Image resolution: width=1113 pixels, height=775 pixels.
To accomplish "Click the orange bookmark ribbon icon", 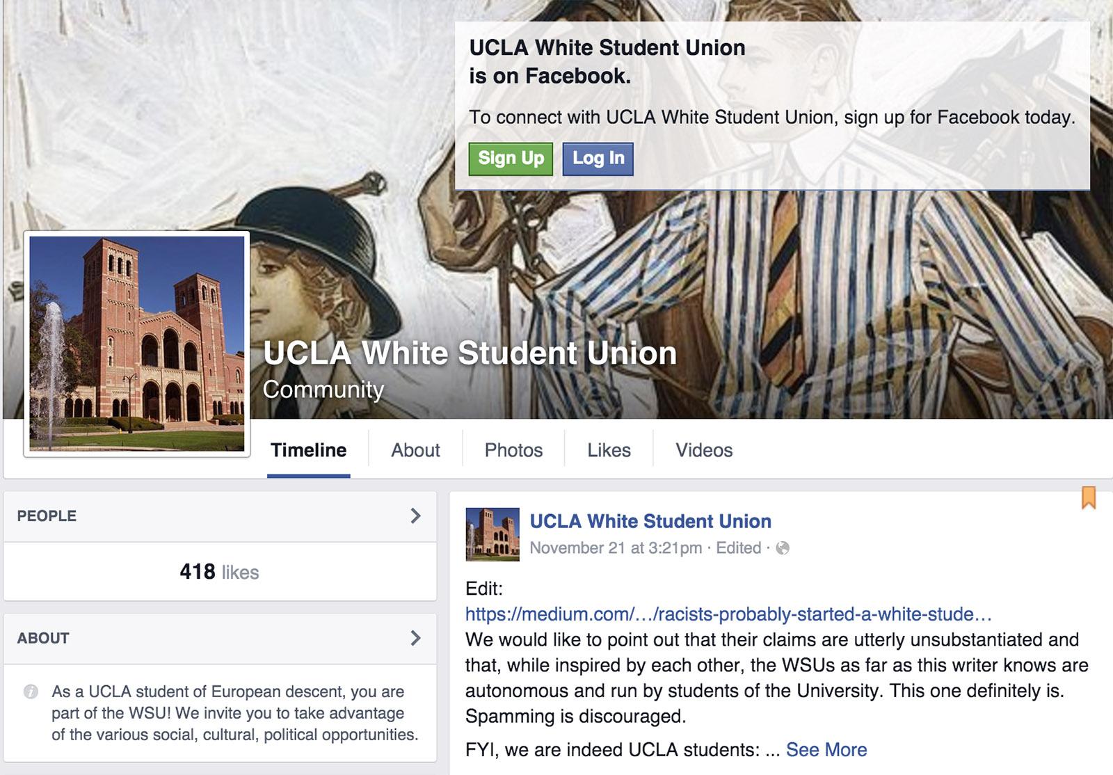I will click(1089, 497).
